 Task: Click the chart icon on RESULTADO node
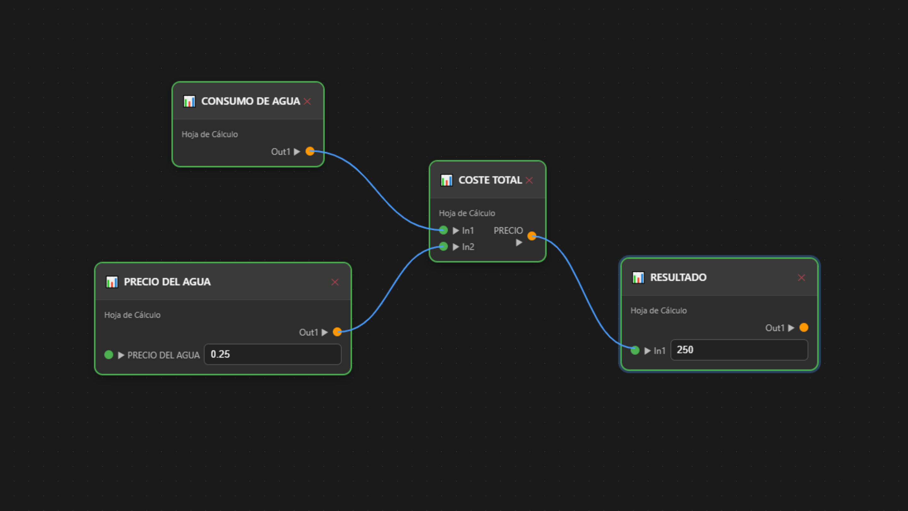pyautogui.click(x=638, y=278)
